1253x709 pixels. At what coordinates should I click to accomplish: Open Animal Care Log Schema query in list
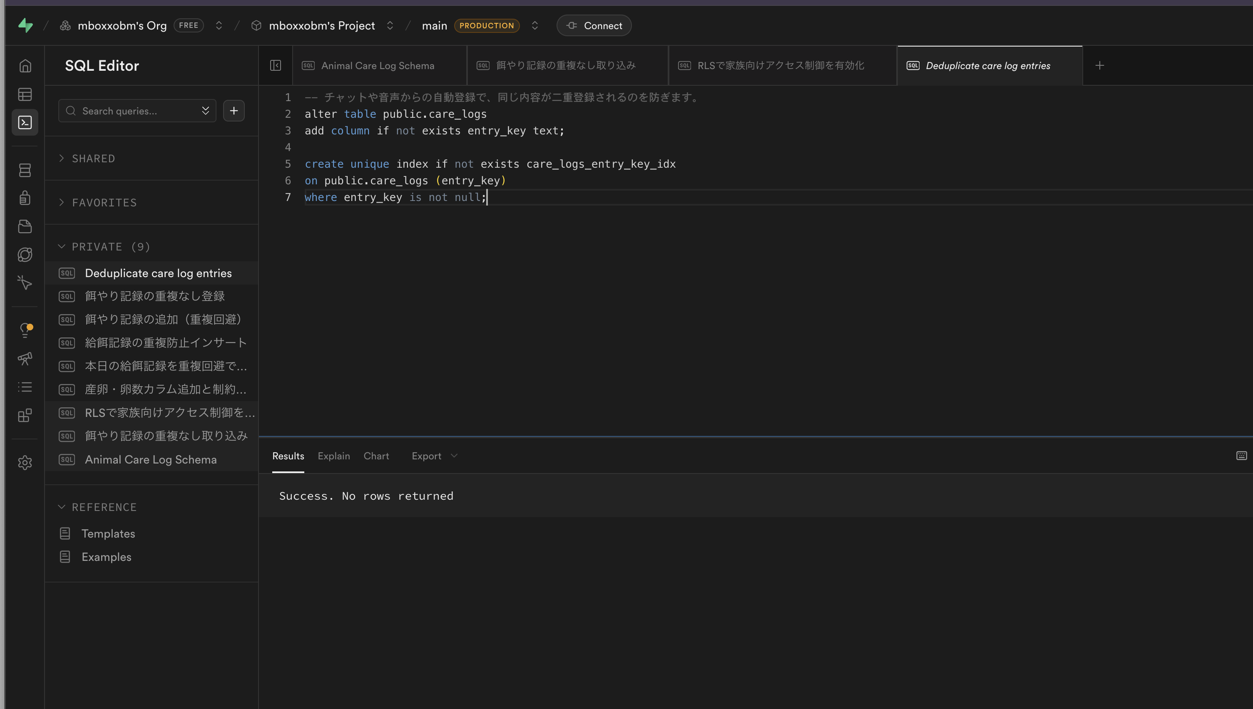pos(152,459)
